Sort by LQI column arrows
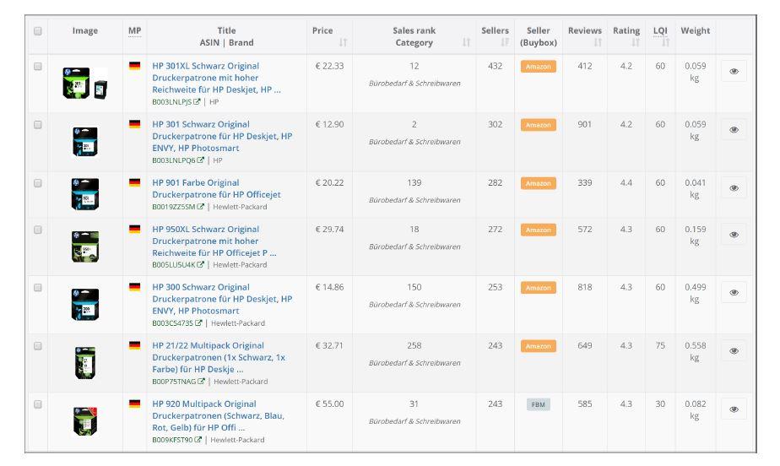This screenshot has height=466, width=780. pyautogui.click(x=665, y=42)
